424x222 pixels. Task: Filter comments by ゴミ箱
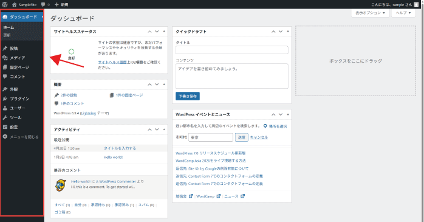pyautogui.click(x=60, y=212)
